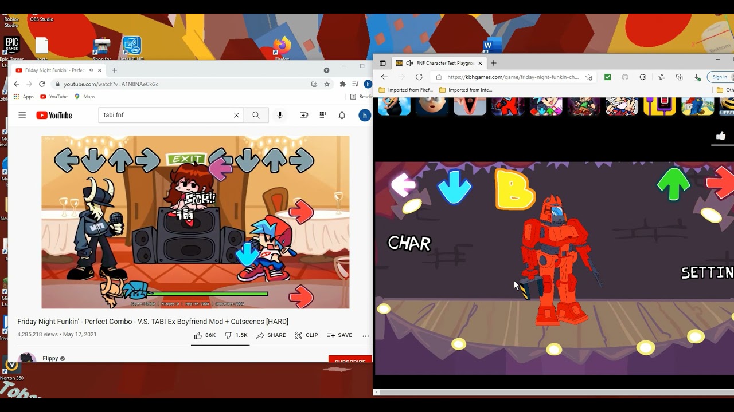The width and height of the screenshot is (734, 412).
Task: Refresh the kbhgames page in Edge
Action: pyautogui.click(x=419, y=77)
